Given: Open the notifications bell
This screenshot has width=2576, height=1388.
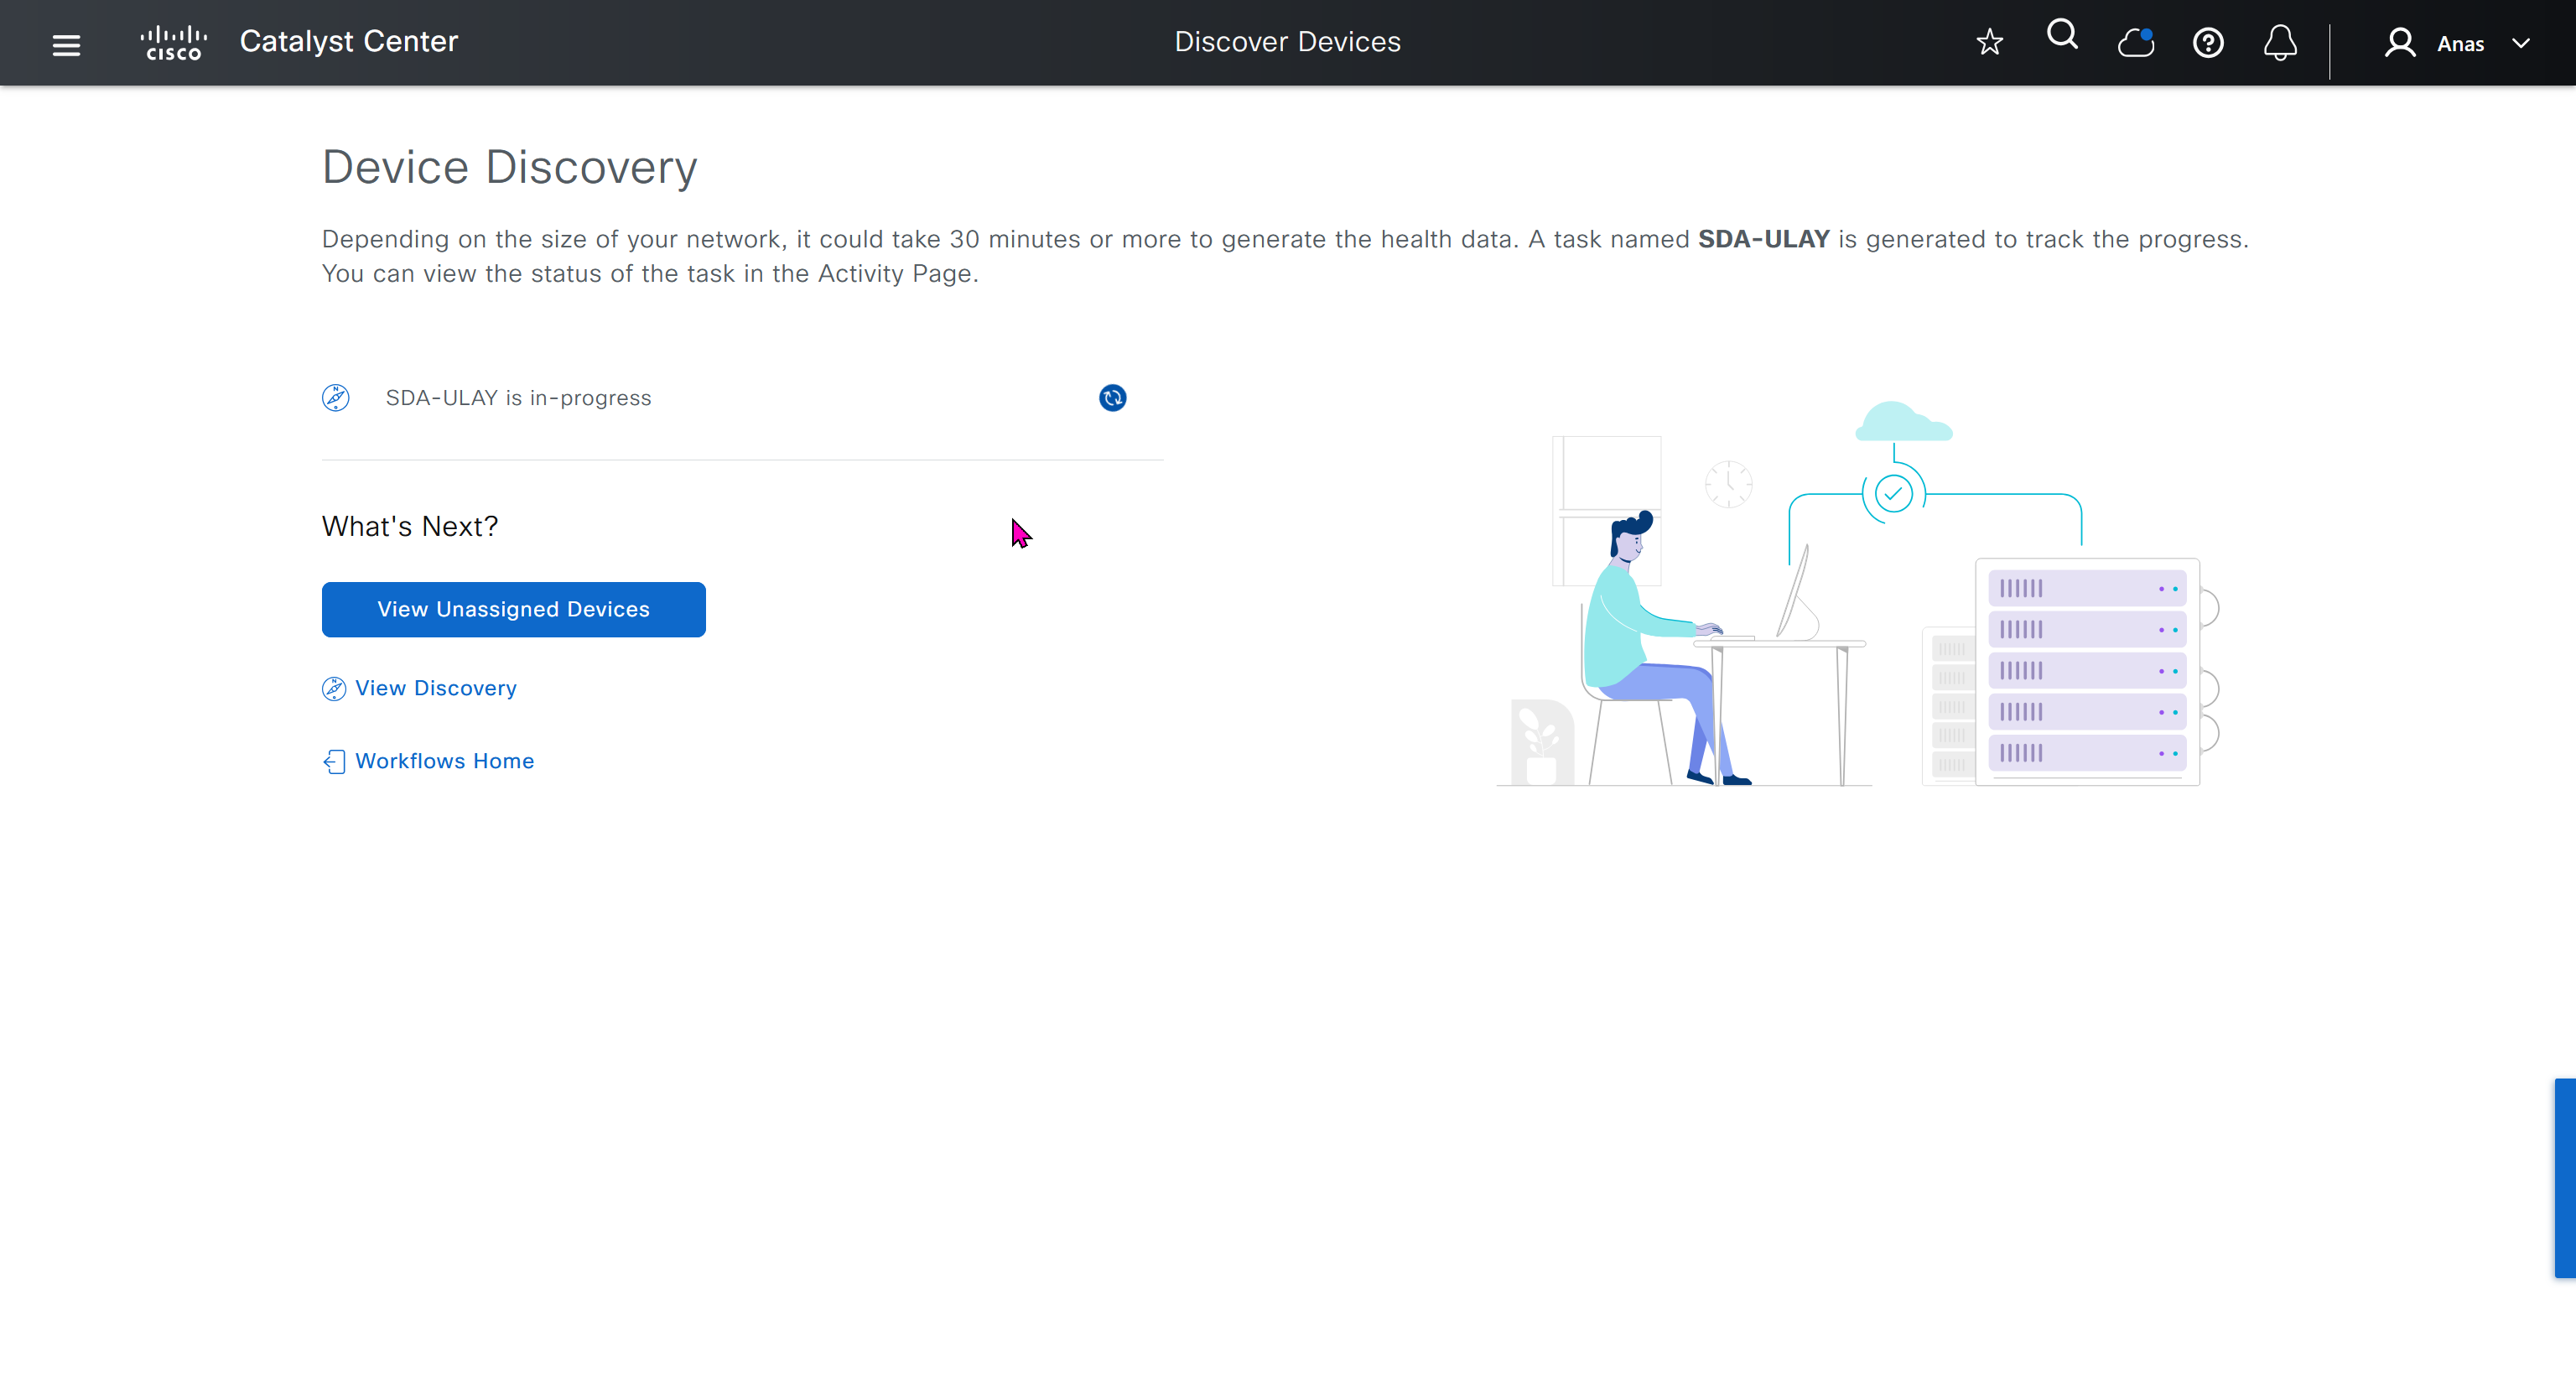Looking at the screenshot, I should coord(2280,43).
